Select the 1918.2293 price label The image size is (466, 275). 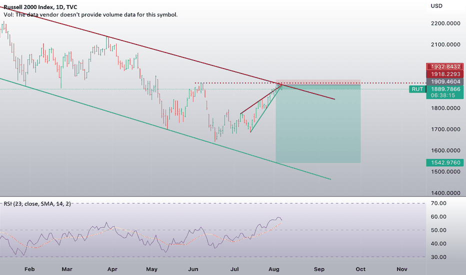tap(445, 74)
